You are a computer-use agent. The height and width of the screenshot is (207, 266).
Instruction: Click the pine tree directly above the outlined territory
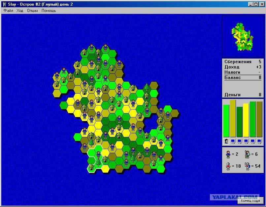coord(91,143)
